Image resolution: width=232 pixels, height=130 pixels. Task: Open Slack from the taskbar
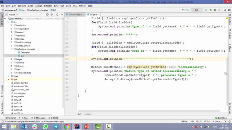click(x=35, y=127)
